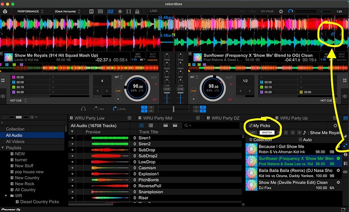Screen dimensions: 349x212
Task: Click the MASTER button in My Picks
Action: [x=267, y=133]
